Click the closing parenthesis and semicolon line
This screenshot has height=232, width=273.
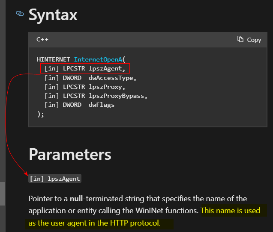click(x=40, y=114)
